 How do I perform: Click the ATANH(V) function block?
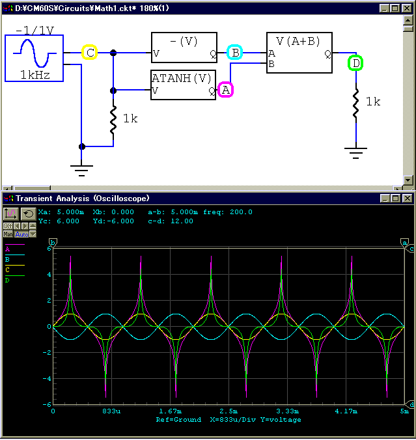coord(183,85)
